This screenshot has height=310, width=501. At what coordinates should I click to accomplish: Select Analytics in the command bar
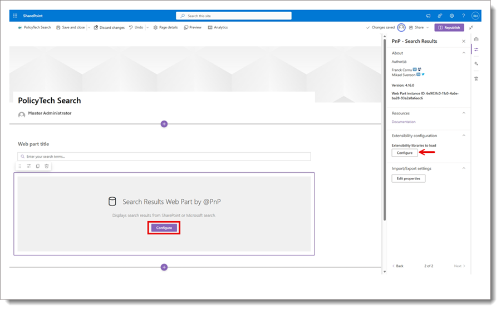[218, 27]
